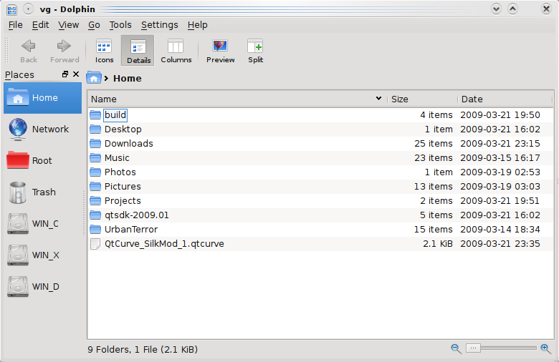Screen dimensions: 559x362
Task: Select the Pictures folder icon
Action: click(95, 186)
